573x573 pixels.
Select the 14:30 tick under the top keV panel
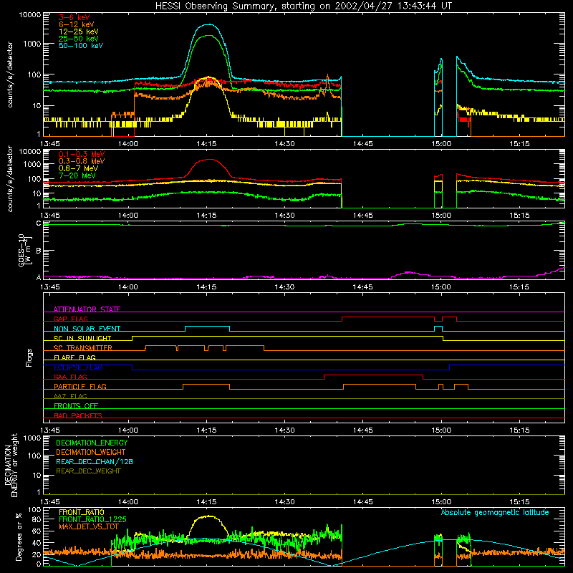(284, 144)
